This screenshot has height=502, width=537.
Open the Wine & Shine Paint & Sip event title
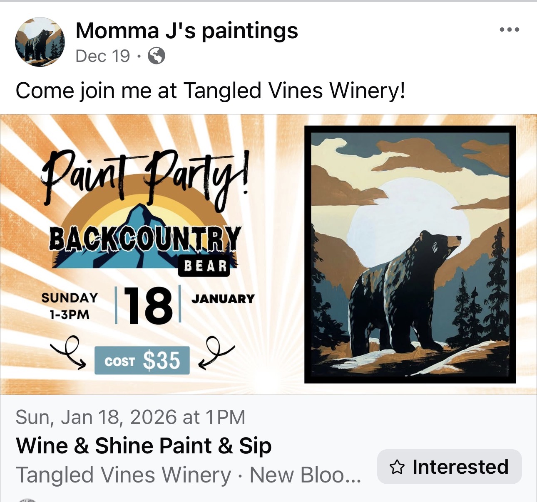tap(144, 446)
